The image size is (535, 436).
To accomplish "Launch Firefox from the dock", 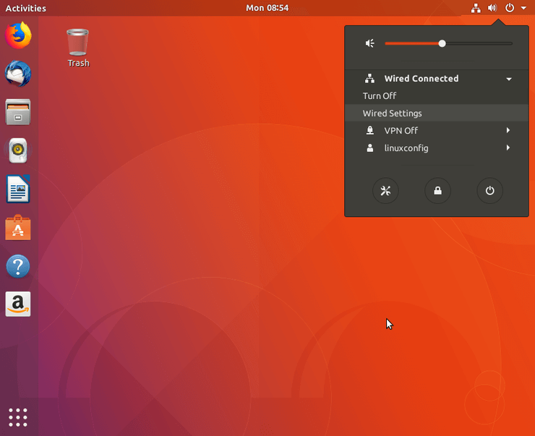I will (x=18, y=35).
